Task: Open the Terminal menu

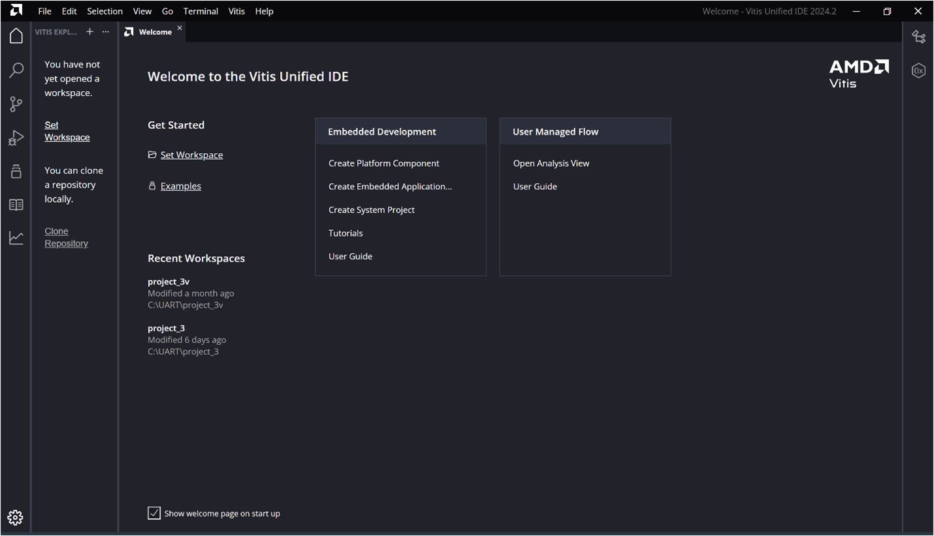Action: click(201, 11)
